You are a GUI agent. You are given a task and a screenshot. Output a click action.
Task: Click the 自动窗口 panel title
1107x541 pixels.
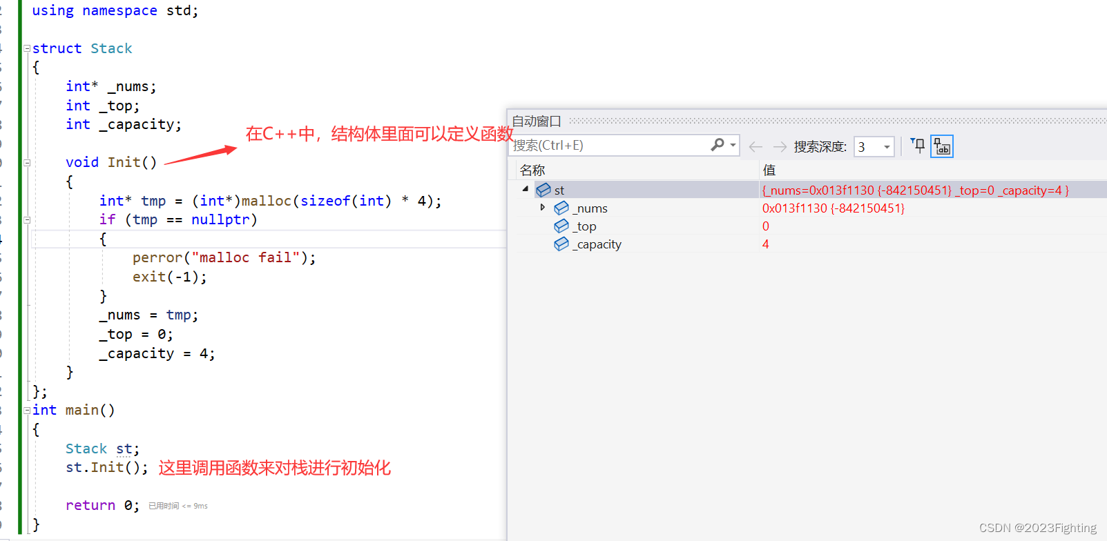(x=537, y=121)
